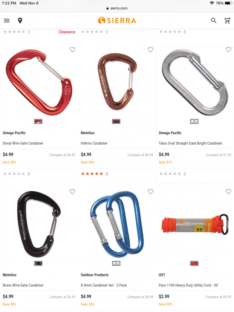This screenshot has height=312, width=234.
Task: Go to Sierra home via logo
Action: click(117, 20)
